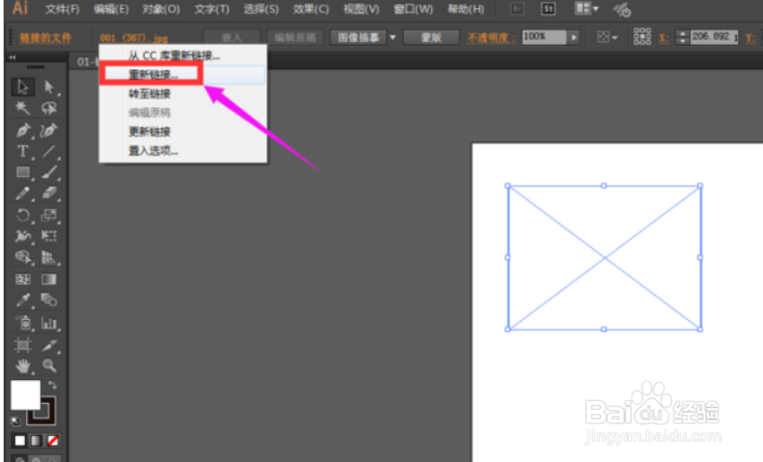Click the 嵌入 button
Screen dimensions: 763x462
[x=231, y=38]
